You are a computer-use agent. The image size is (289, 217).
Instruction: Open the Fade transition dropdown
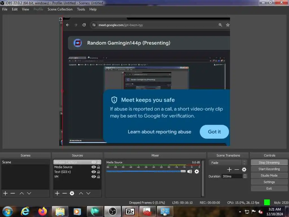coord(228,162)
